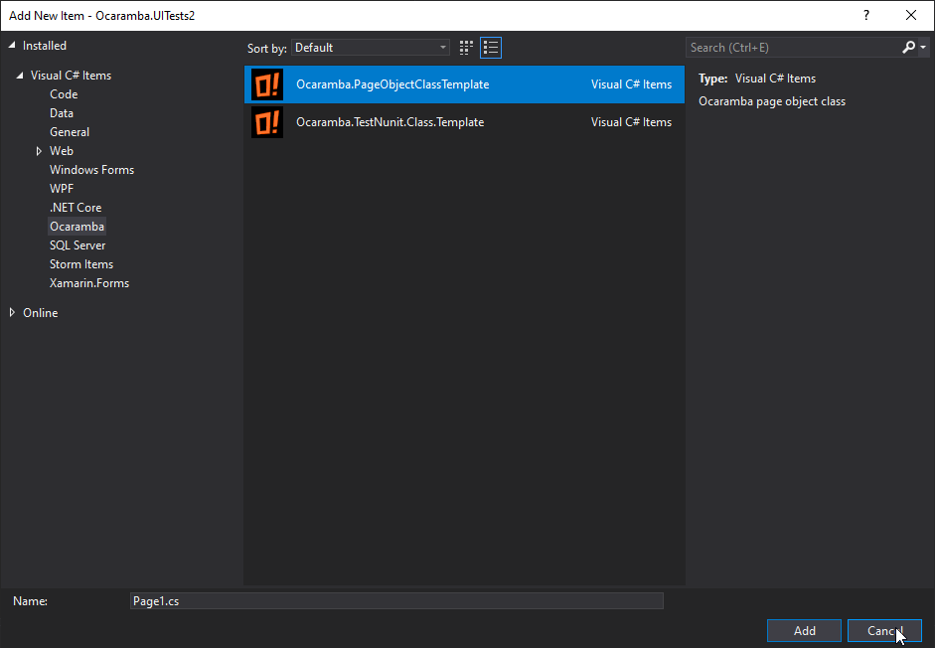Open the dialog Help question mark
Screen dimensions: 936x648
pos(866,16)
